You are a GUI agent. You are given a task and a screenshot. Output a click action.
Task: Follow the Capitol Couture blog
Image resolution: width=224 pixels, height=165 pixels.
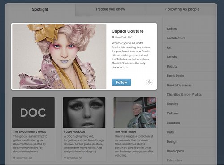coord(121,82)
